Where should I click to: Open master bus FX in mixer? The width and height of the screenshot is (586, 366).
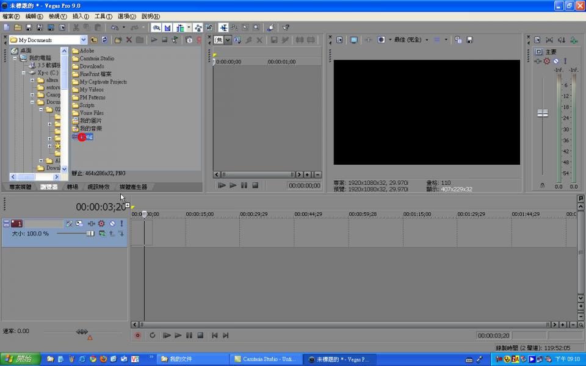tap(547, 61)
